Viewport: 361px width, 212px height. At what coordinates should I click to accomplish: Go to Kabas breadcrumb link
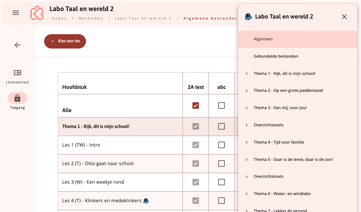coord(59,18)
